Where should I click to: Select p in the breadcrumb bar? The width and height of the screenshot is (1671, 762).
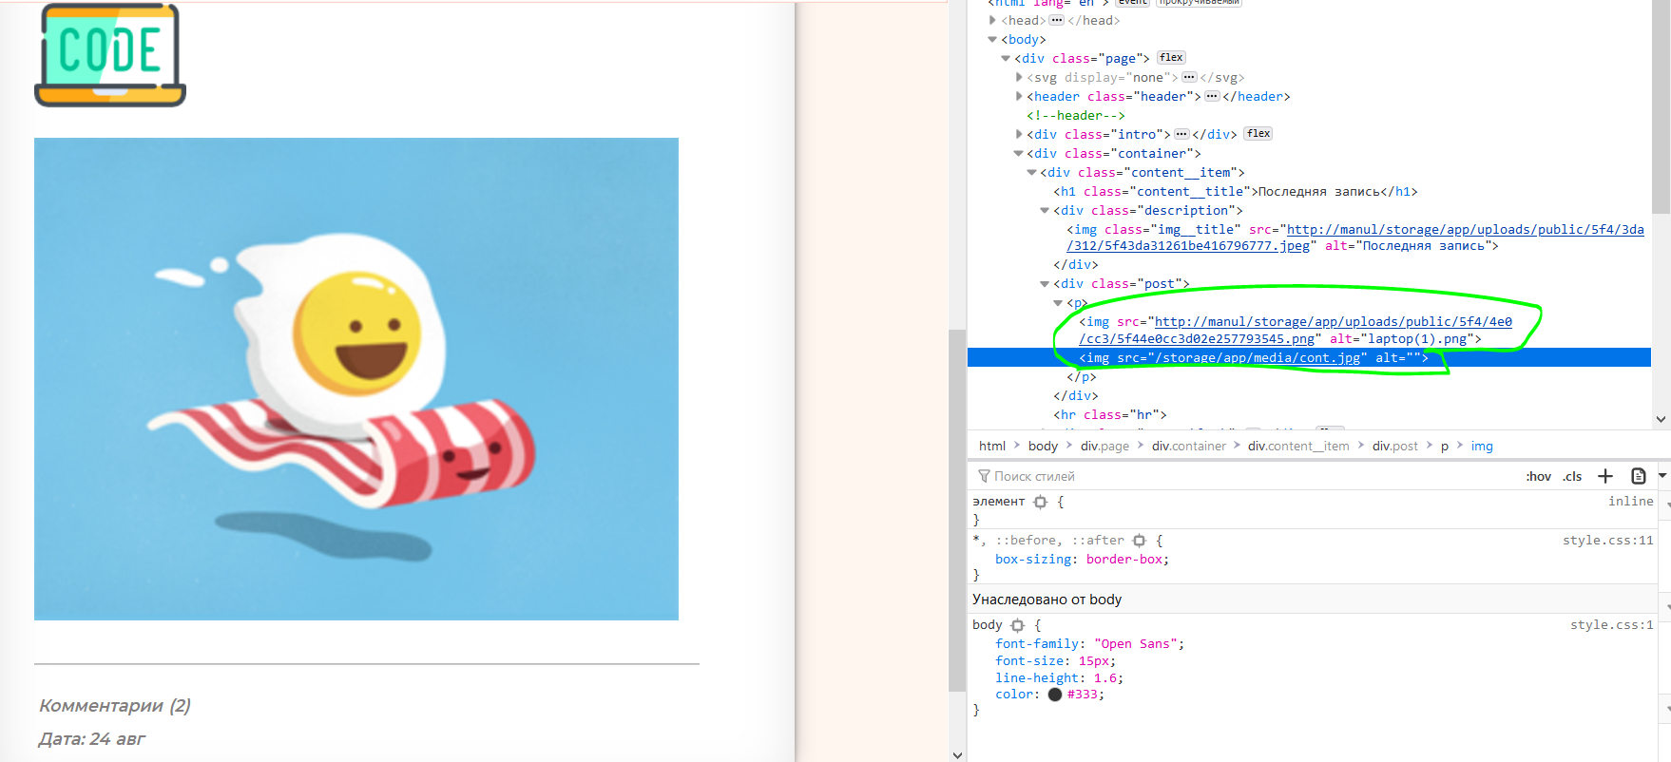point(1445,446)
